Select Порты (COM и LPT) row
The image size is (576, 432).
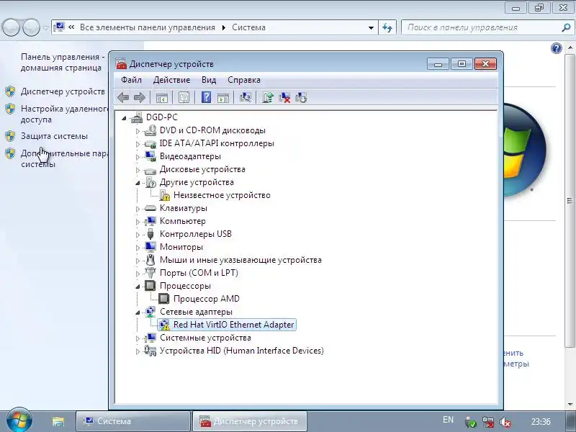click(x=199, y=273)
